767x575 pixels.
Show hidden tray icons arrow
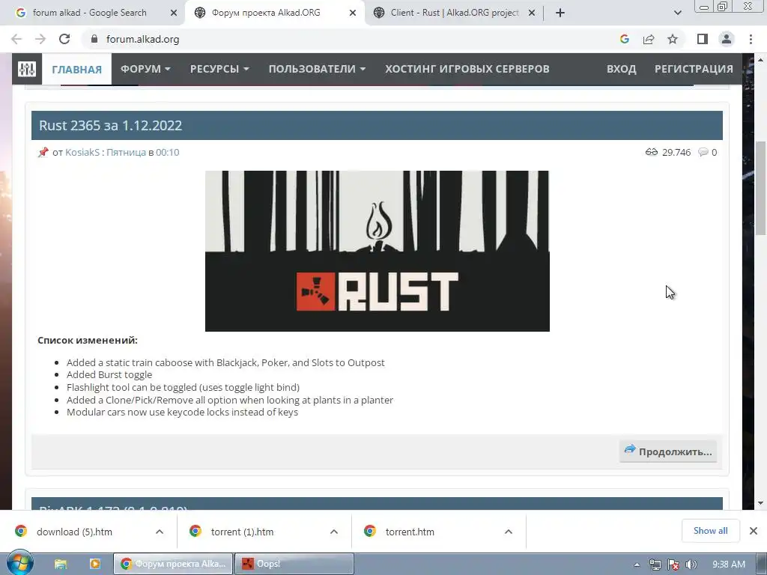coord(637,565)
